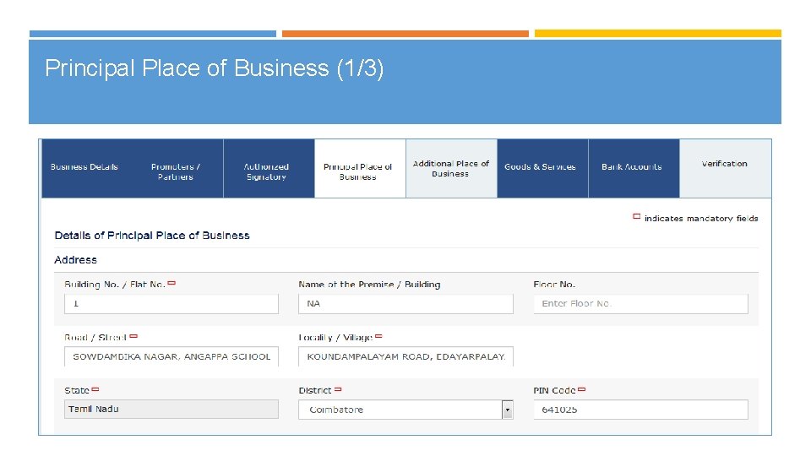811x456 pixels.
Task: Focus the Name of the Premise field
Action: coord(405,304)
